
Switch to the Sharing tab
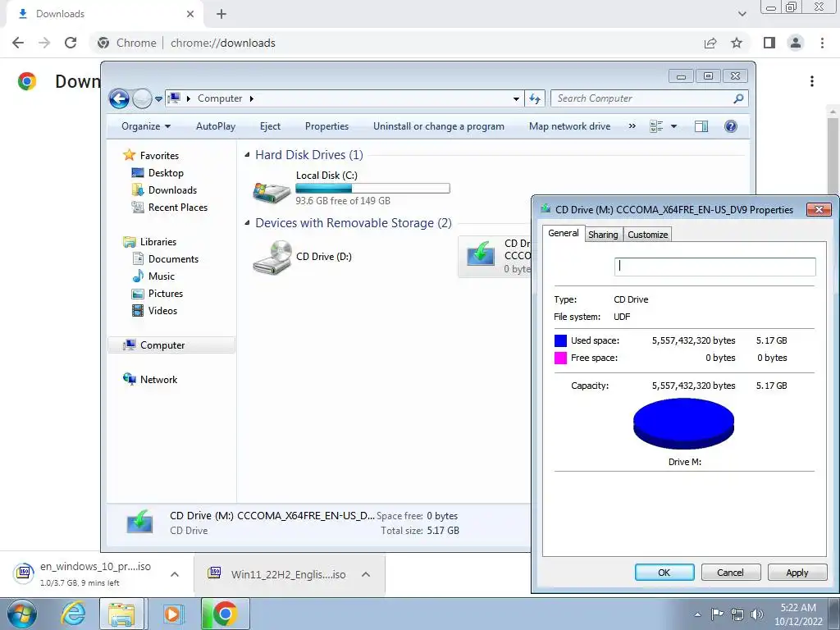click(603, 235)
